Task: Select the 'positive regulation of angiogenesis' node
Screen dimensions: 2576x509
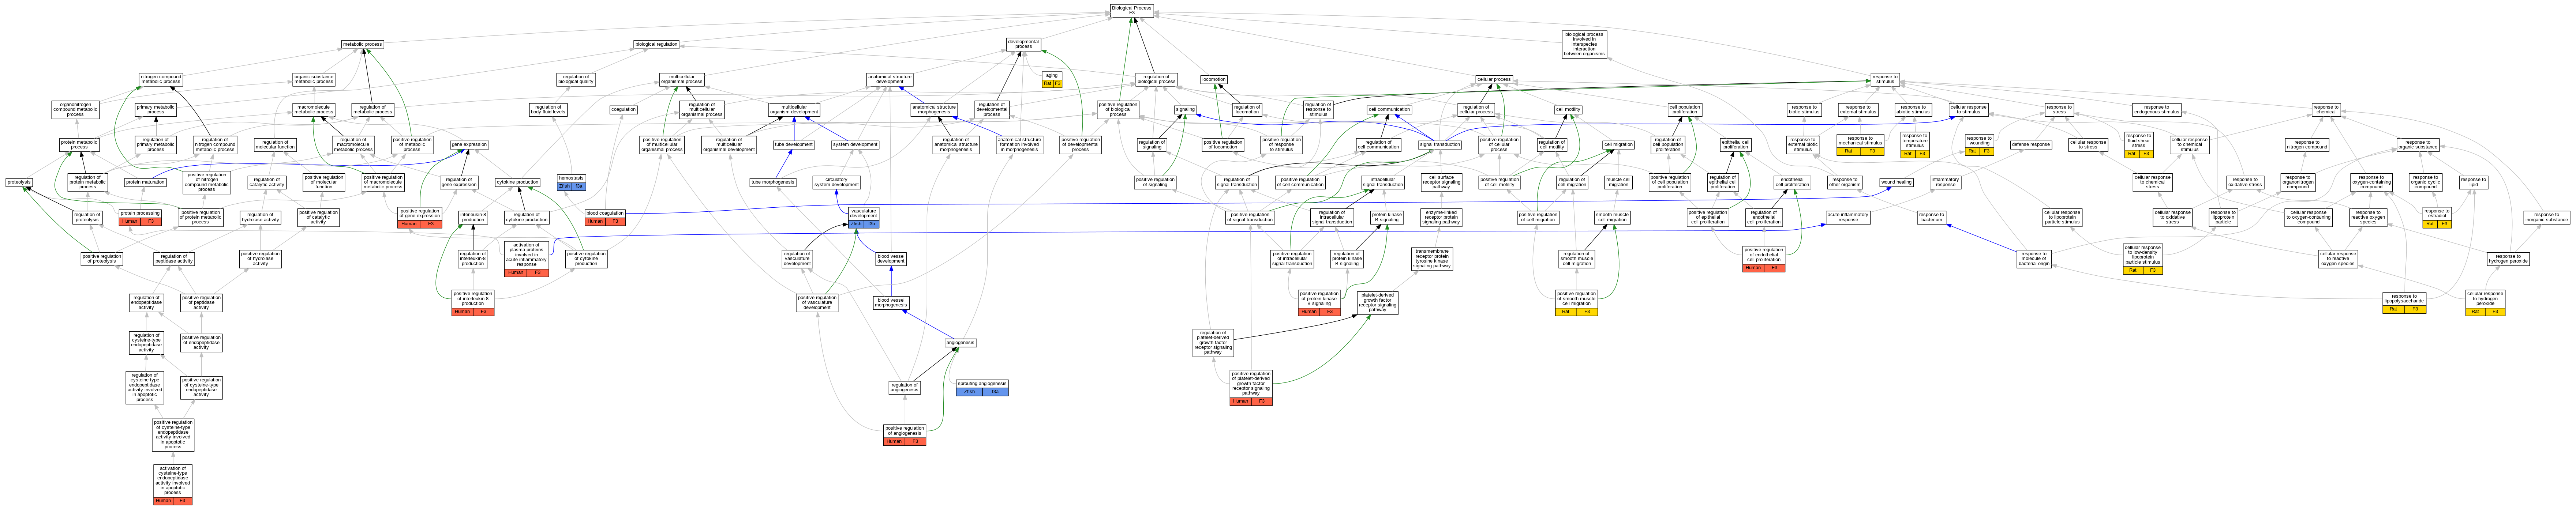Action: [904, 435]
